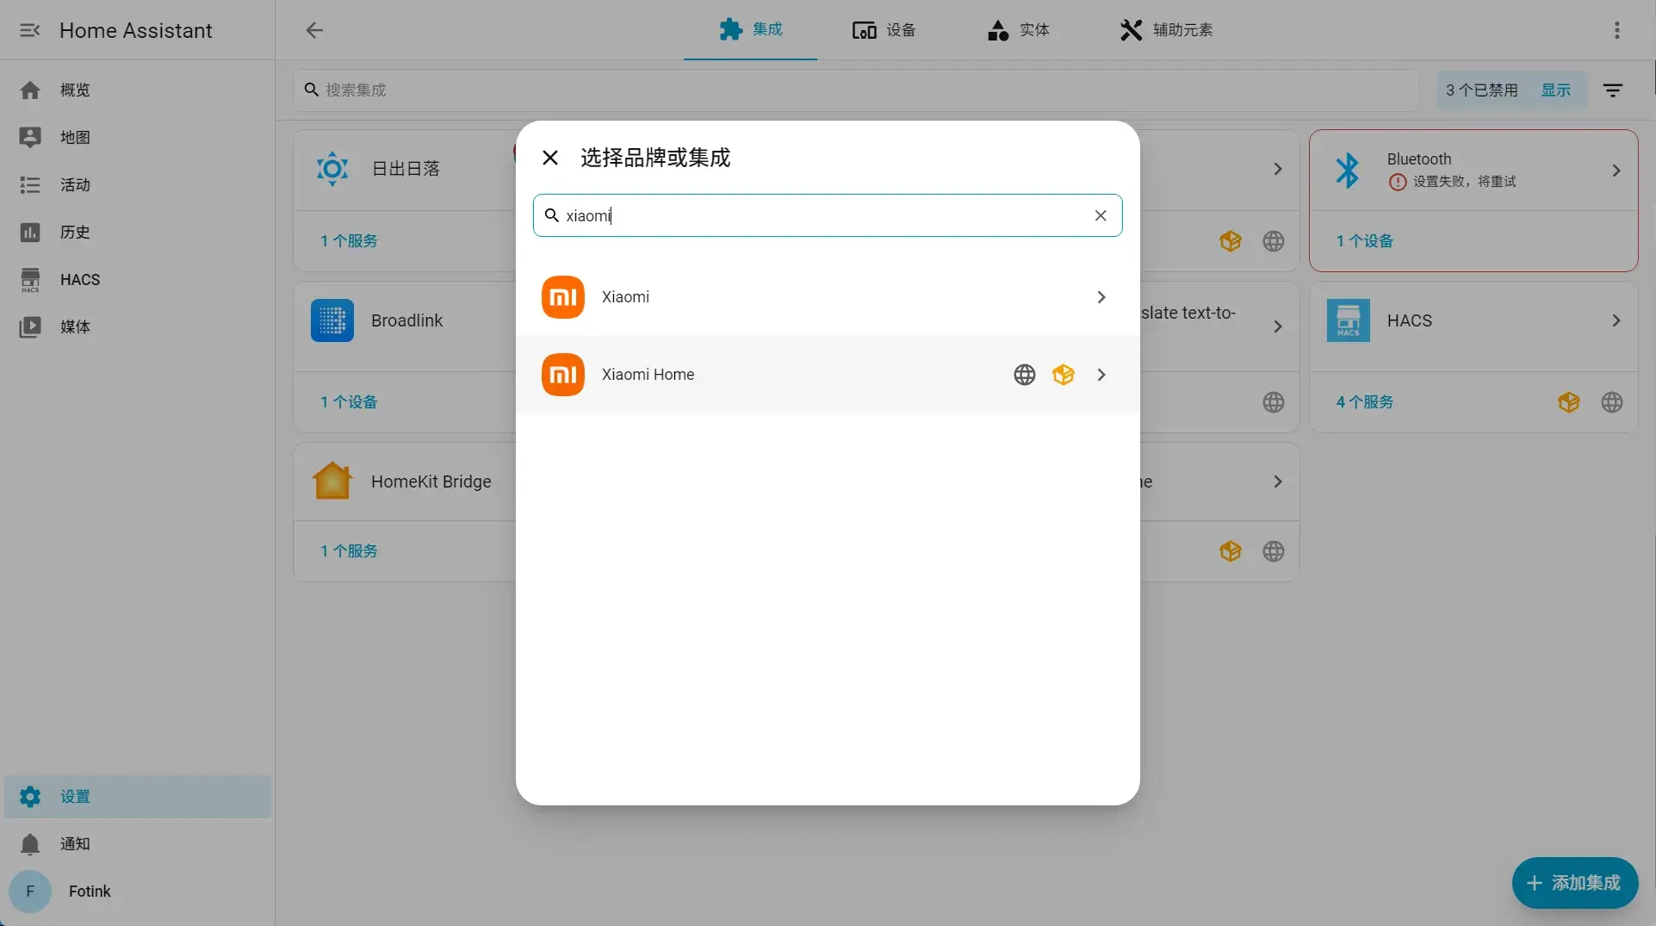Click the 日出日落 sun icon
This screenshot has height=926, width=1656.
click(332, 169)
